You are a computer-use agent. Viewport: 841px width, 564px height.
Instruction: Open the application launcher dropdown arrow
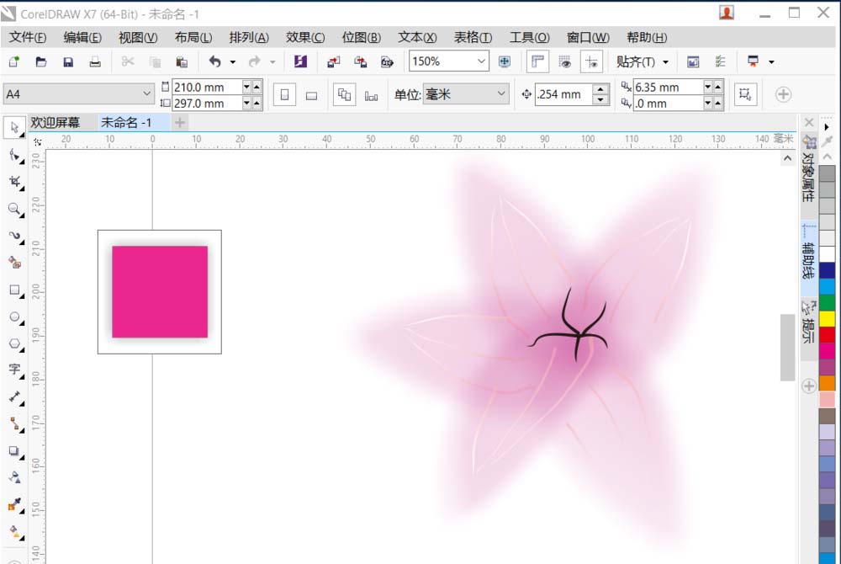pos(771,62)
